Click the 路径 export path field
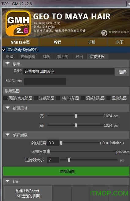The image size is (130, 201). pos(69,71)
